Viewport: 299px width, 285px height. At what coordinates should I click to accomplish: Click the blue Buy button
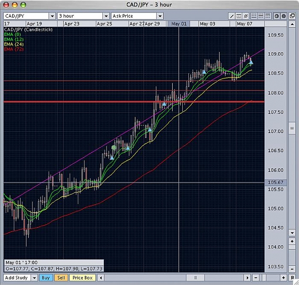point(46,278)
